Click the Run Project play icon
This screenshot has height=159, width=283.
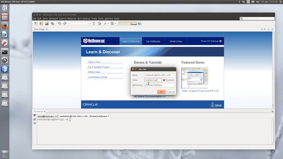click(105, 23)
